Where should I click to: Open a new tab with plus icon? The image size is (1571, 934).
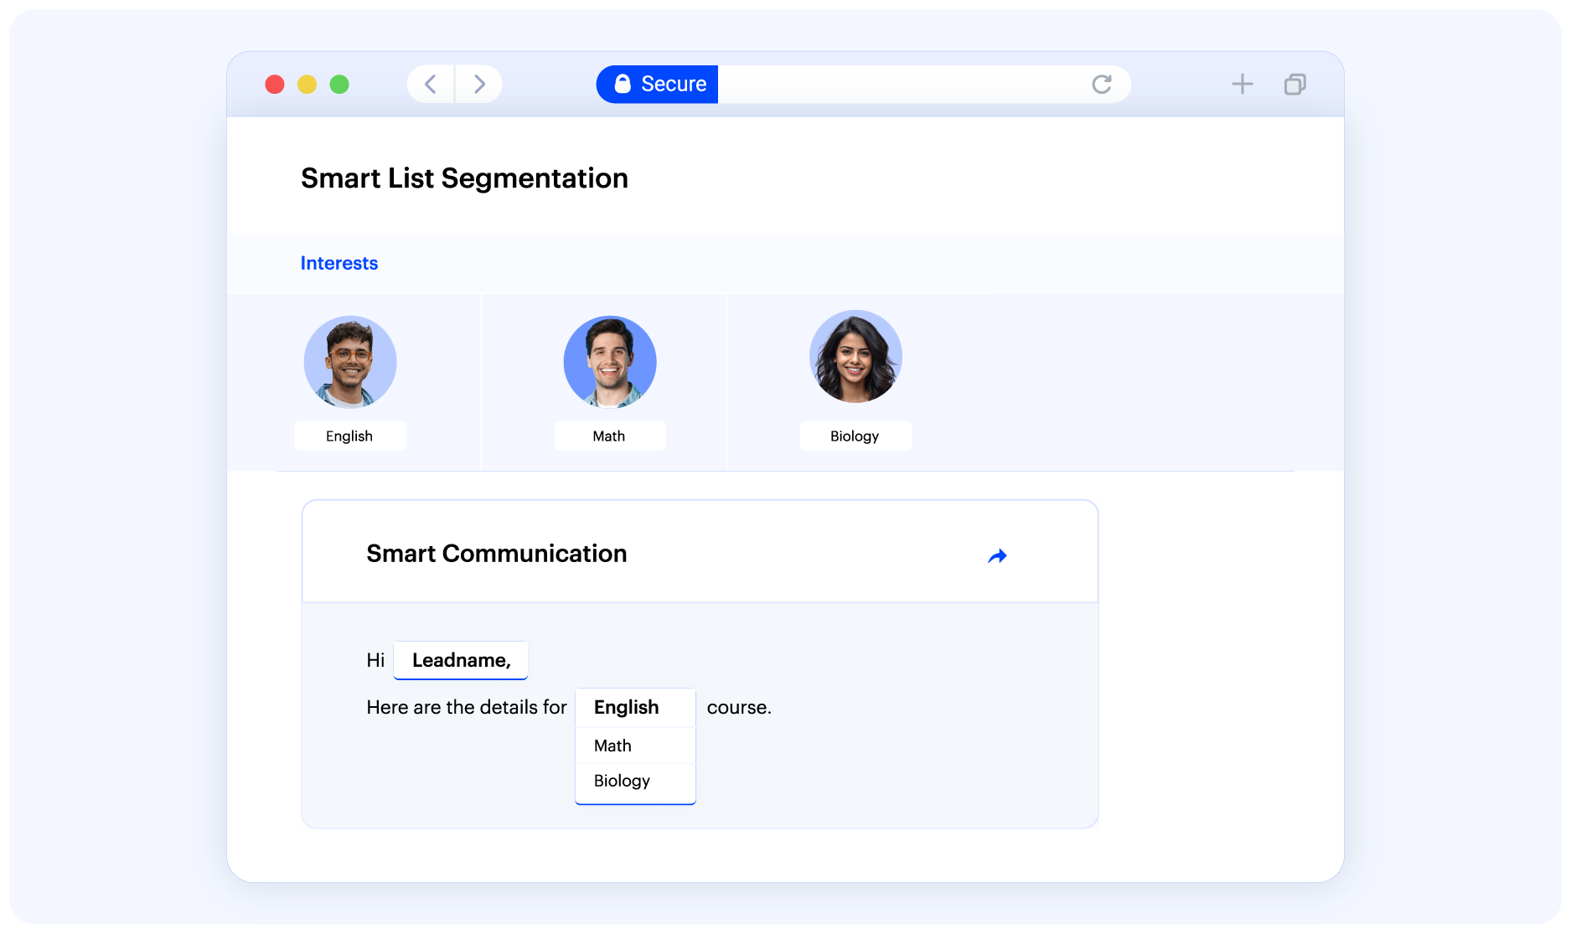point(1242,84)
